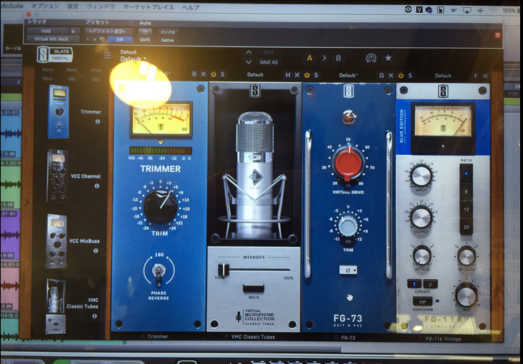523x364 pixels.
Task: Remove the FG-73 module in slot G
Action: coord(391,76)
